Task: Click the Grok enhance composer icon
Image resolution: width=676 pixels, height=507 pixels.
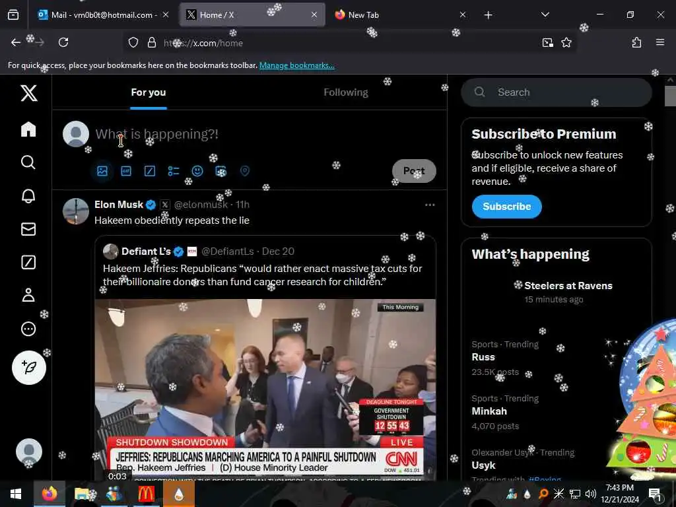Action: point(150,171)
